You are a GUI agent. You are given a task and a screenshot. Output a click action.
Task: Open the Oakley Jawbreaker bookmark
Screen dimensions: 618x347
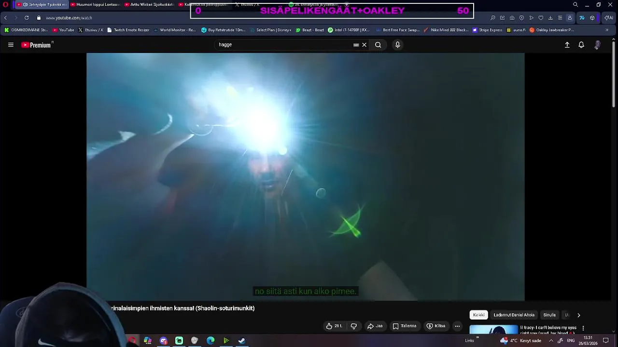[552, 30]
